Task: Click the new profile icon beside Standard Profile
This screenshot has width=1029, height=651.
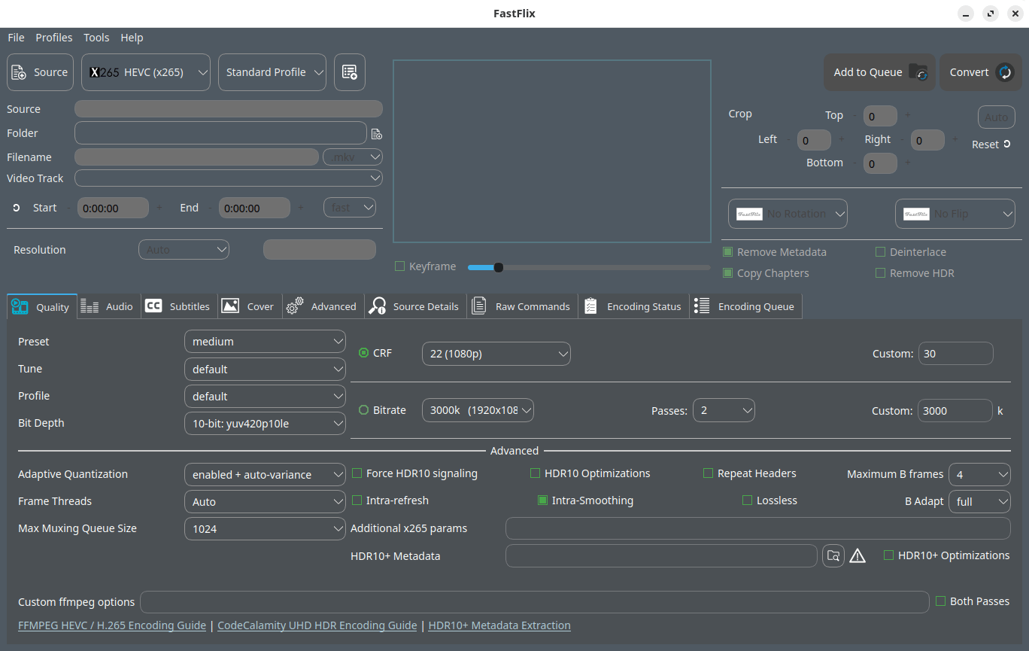Action: coord(350,72)
